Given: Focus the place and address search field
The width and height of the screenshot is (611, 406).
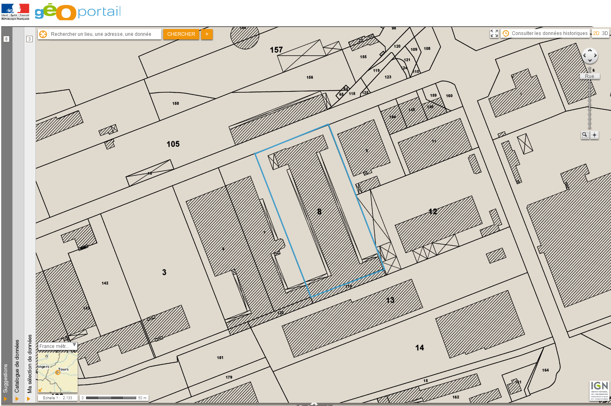Looking at the screenshot, I should (105, 34).
